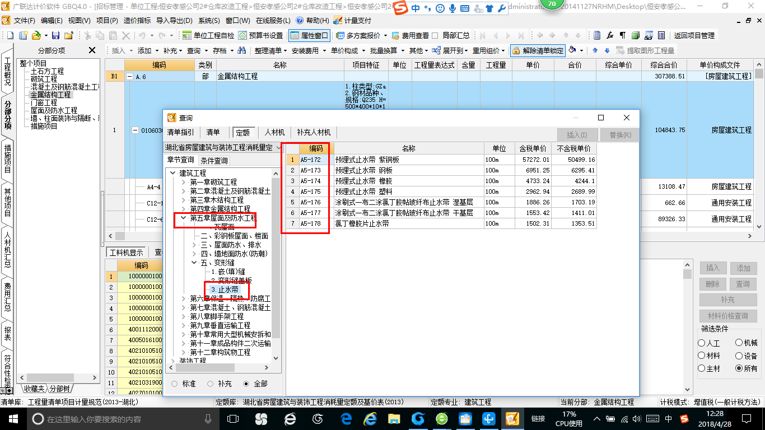Viewport: 765px width, 430px height.
Task: Close the 分部分项 side panel
Action: pyautogui.click(x=92, y=50)
